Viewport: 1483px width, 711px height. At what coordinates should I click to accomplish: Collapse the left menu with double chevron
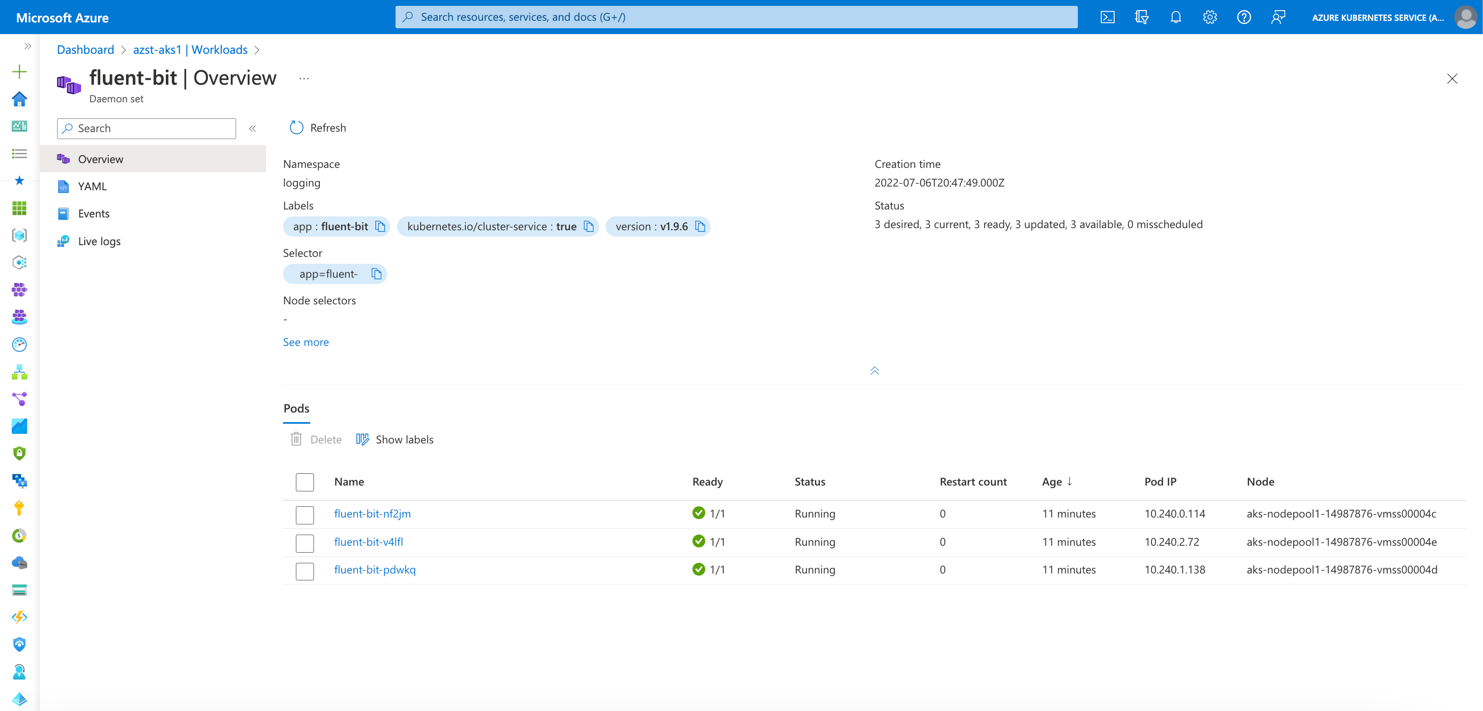pos(252,128)
